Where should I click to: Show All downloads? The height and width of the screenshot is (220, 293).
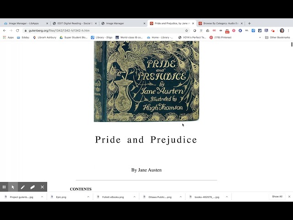tap(277, 197)
